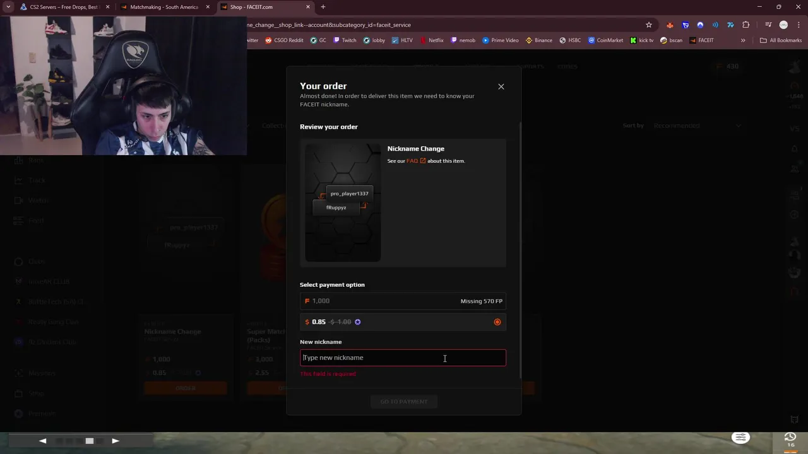Viewport: 808px width, 454px height.
Task: Open the GC bookmark
Action: 318,40
